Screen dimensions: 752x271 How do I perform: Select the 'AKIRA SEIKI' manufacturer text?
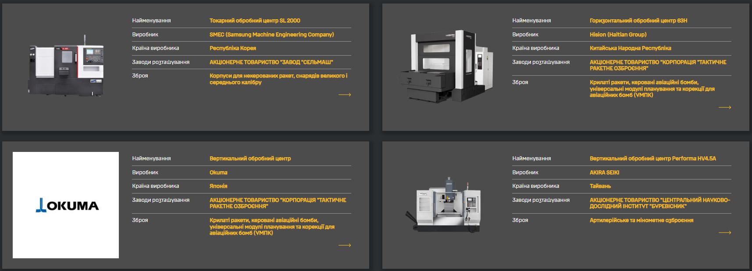tap(604, 172)
